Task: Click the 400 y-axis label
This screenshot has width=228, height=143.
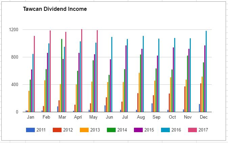Action: (x=15, y=84)
